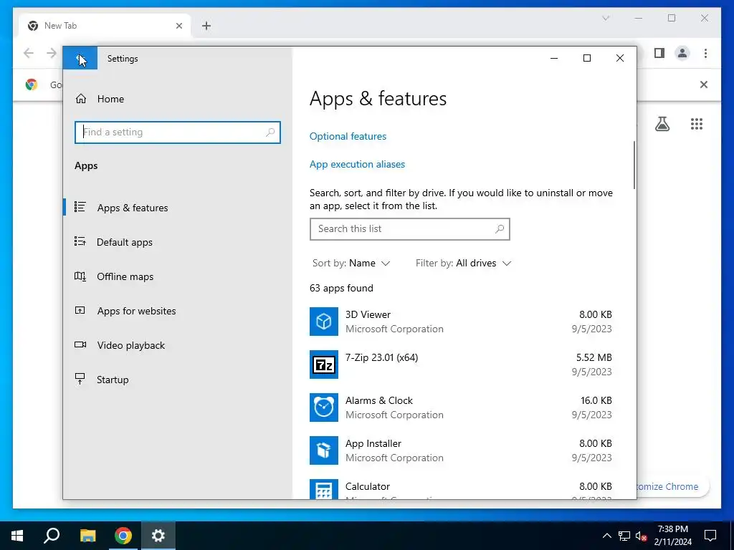Click the magnifier icon in Search this list
The width and height of the screenshot is (734, 550).
click(x=500, y=228)
